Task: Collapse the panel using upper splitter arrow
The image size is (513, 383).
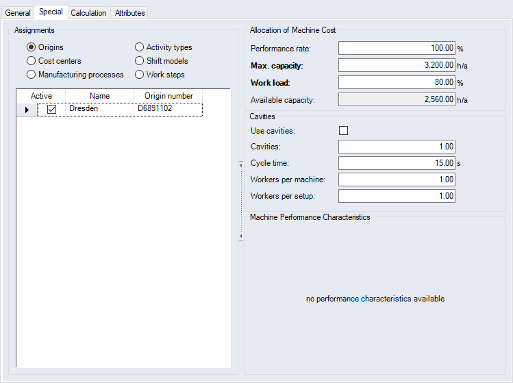Action: tap(240, 164)
